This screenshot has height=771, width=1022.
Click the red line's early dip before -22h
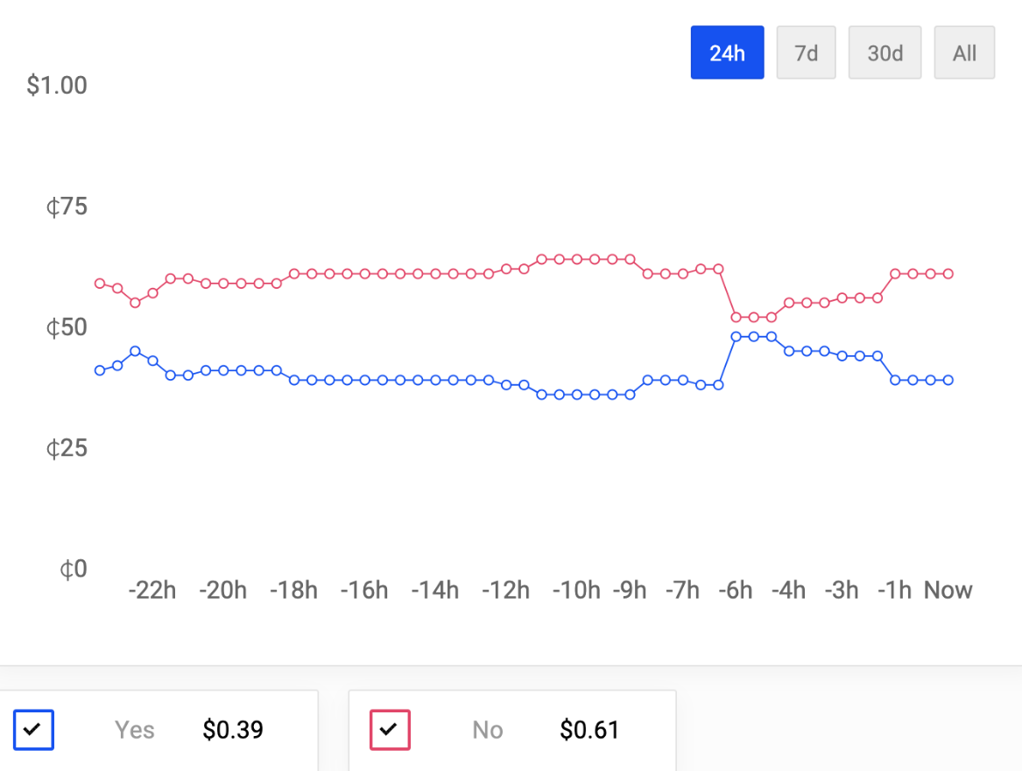pos(135,303)
